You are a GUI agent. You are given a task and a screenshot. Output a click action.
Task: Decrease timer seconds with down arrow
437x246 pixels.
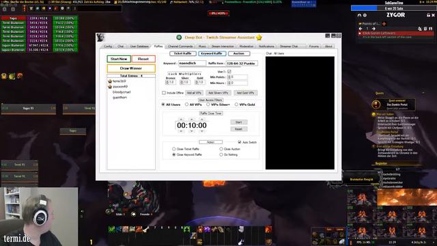[202, 131]
